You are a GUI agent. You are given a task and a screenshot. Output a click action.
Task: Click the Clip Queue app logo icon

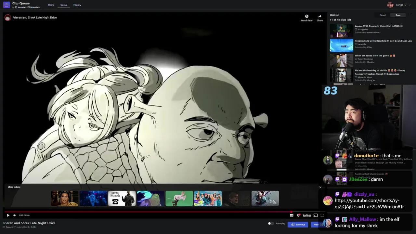coord(6,5)
